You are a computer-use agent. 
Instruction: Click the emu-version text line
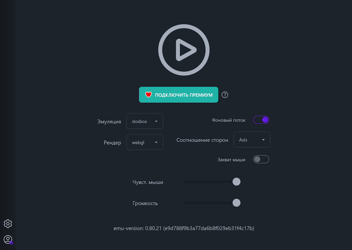point(184,228)
